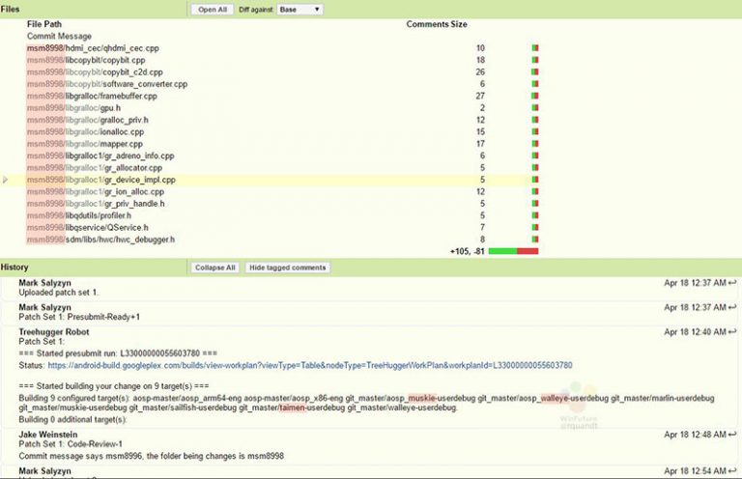Select the highlighted gr_device_impl.cpp row
Viewport: 742px width, 479px height.
[101, 180]
